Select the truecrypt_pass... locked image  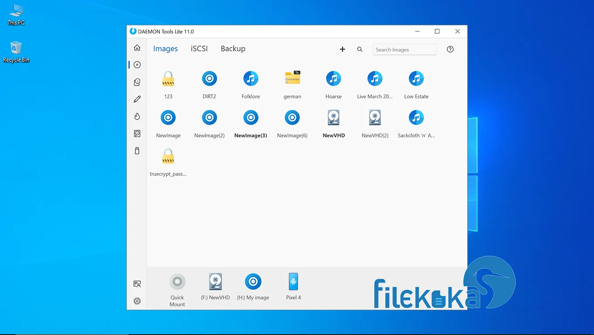click(x=168, y=156)
